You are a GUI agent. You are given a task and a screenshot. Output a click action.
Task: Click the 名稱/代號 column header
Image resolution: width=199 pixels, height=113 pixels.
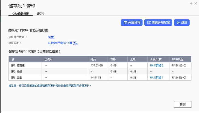[156, 59]
